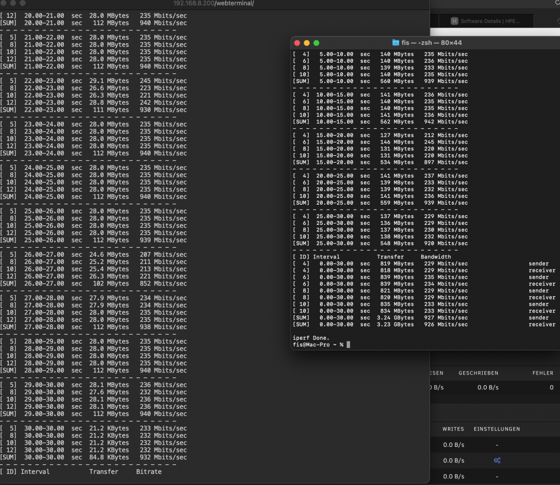The image size is (560, 485).
Task: Click the terminal prompt after fis@Mac-Pro
Action: 348,344
